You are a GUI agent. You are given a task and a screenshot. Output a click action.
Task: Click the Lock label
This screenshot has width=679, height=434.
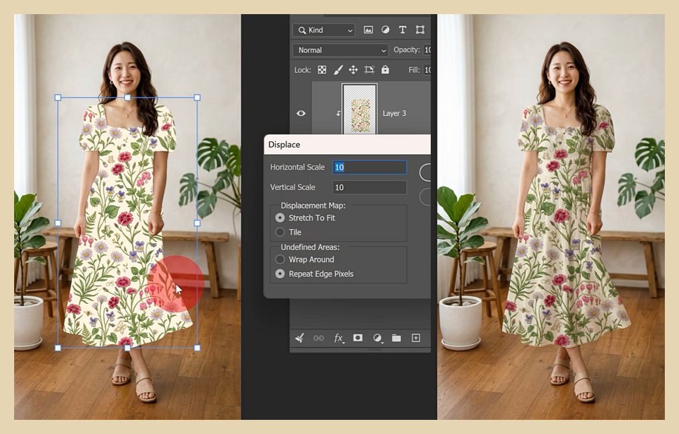coord(302,70)
